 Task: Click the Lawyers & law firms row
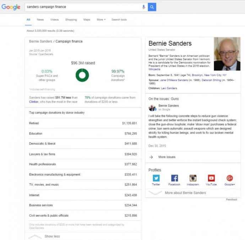pos(83,154)
